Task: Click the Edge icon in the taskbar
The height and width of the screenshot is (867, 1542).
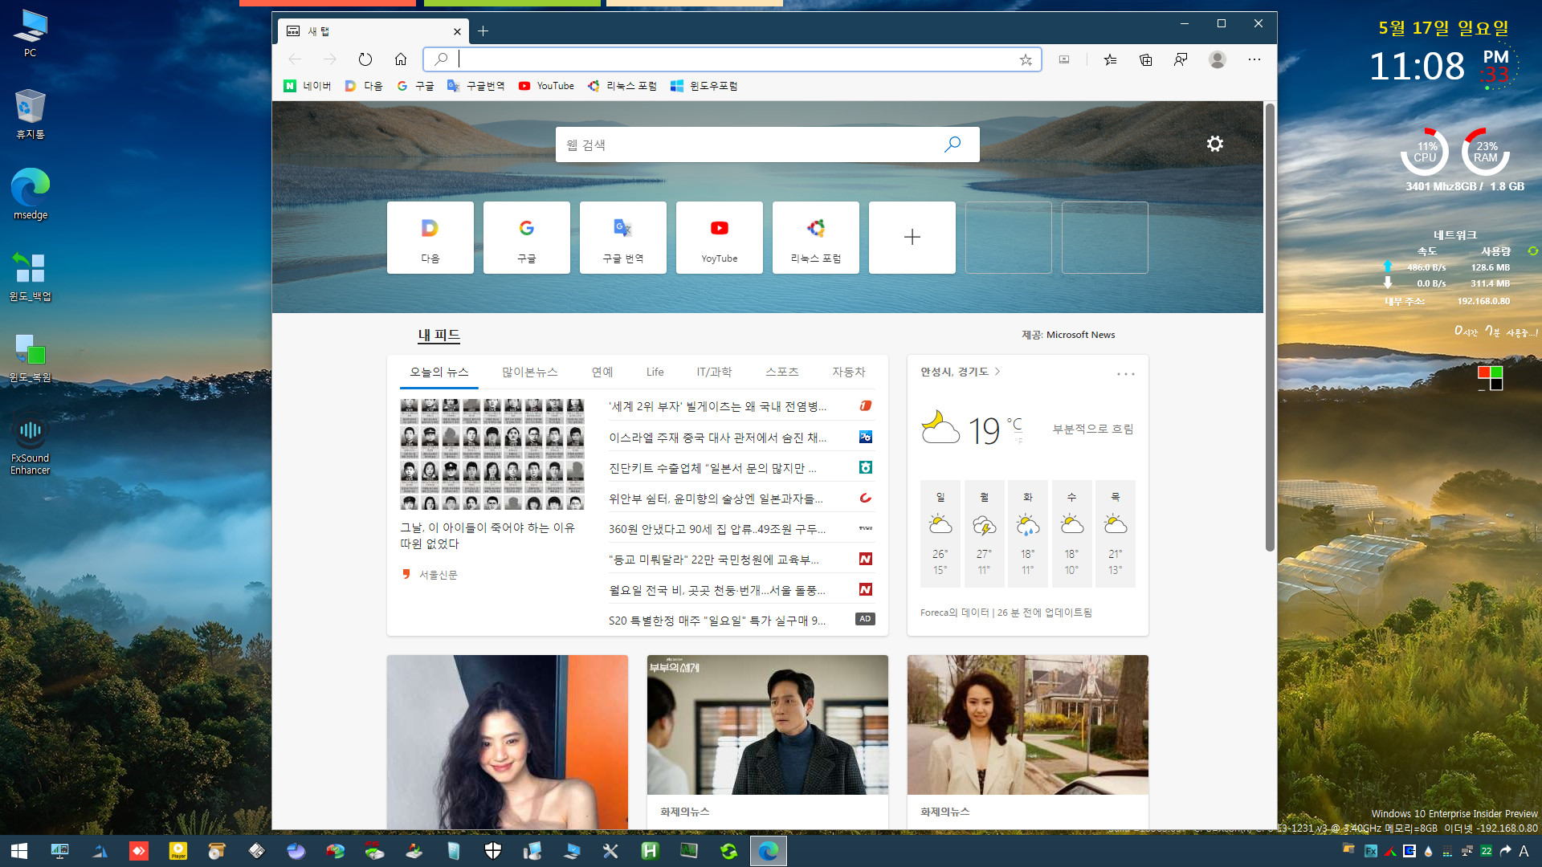Action: pyautogui.click(x=769, y=851)
